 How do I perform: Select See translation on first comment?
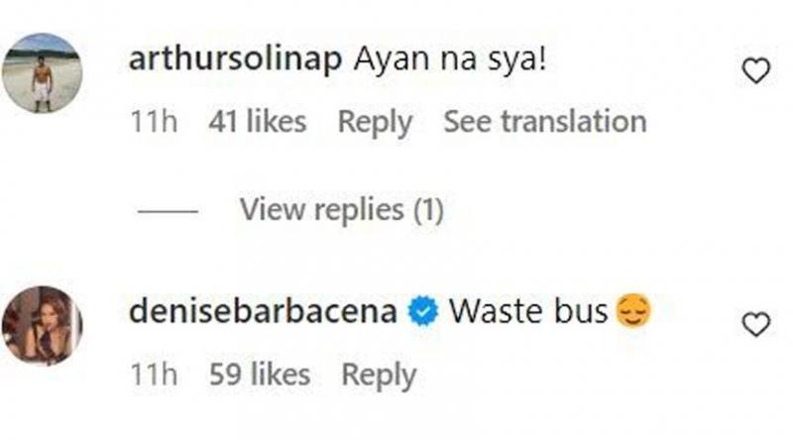[x=545, y=122]
